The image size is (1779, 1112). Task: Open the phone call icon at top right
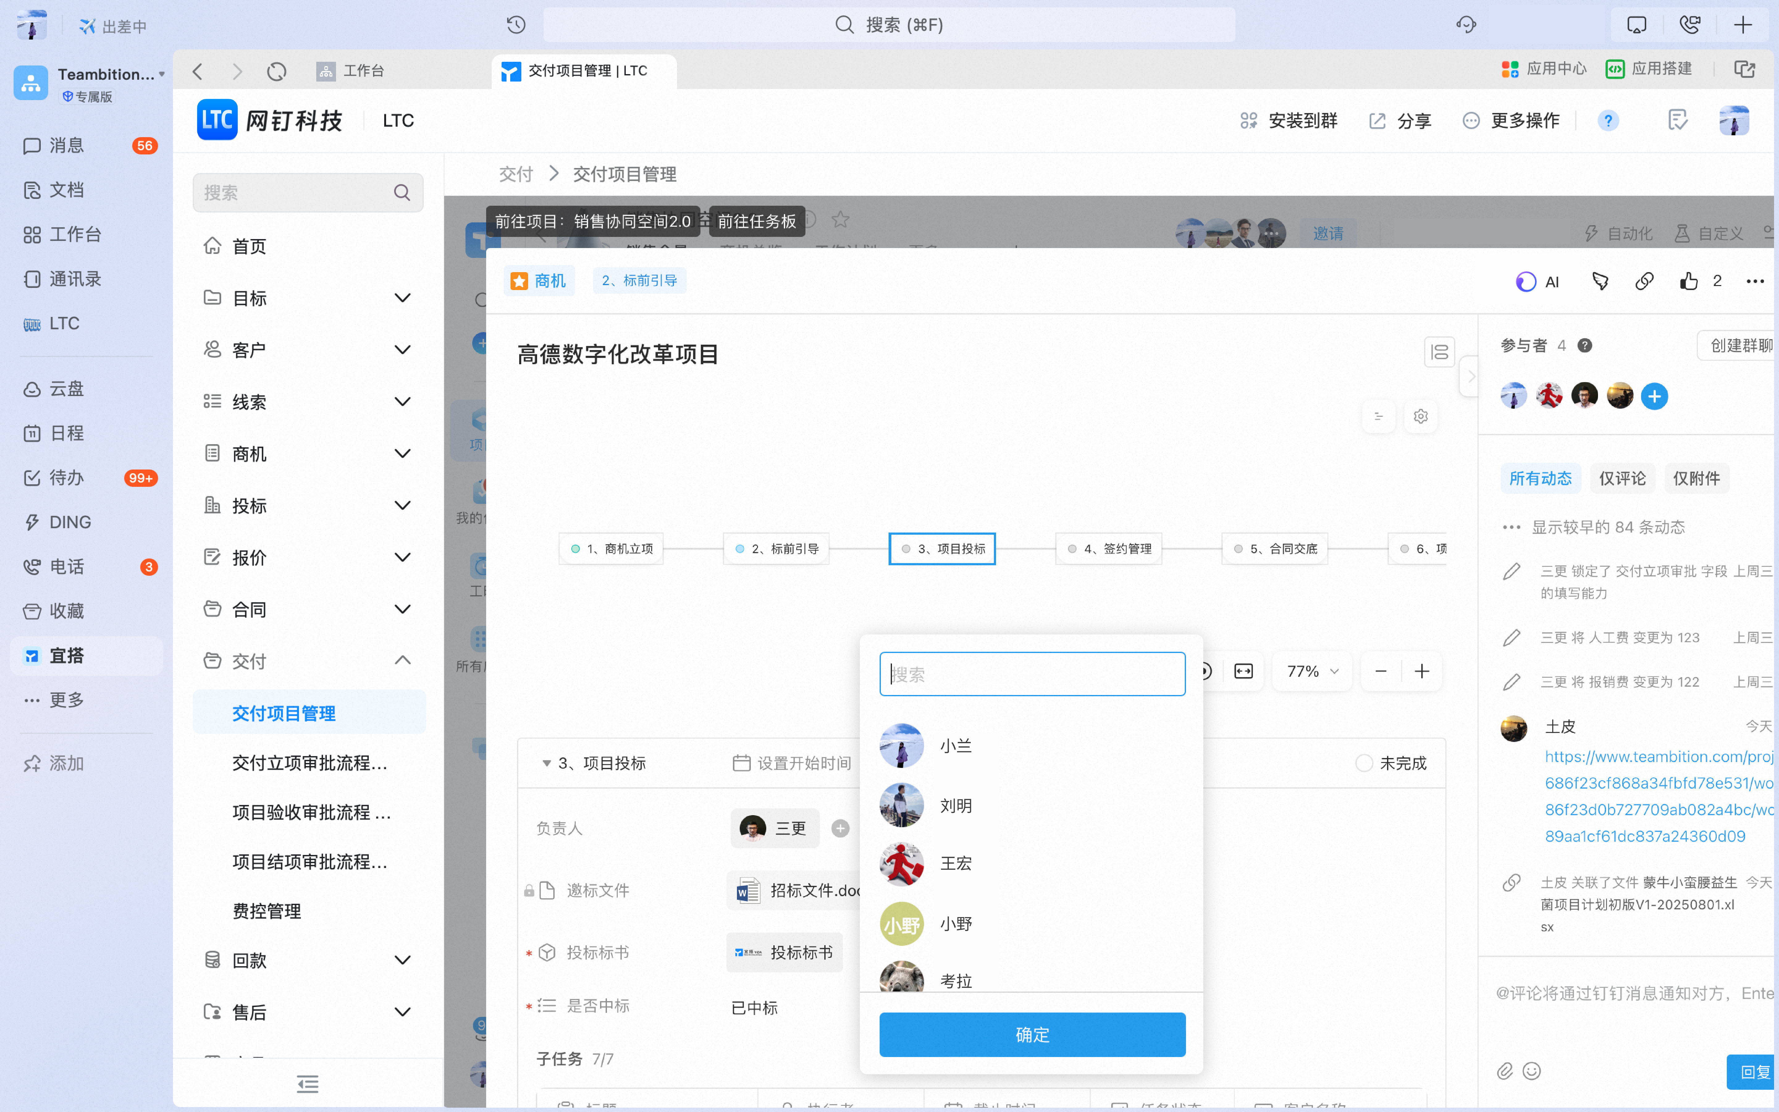(1690, 25)
